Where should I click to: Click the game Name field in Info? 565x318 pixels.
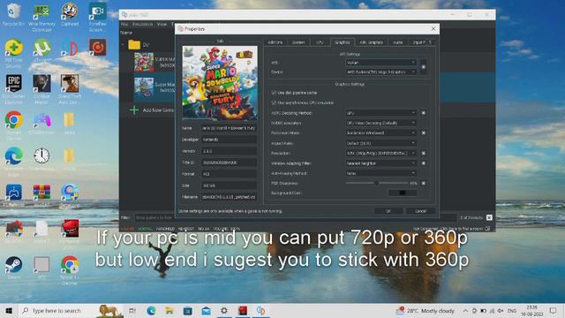point(229,128)
